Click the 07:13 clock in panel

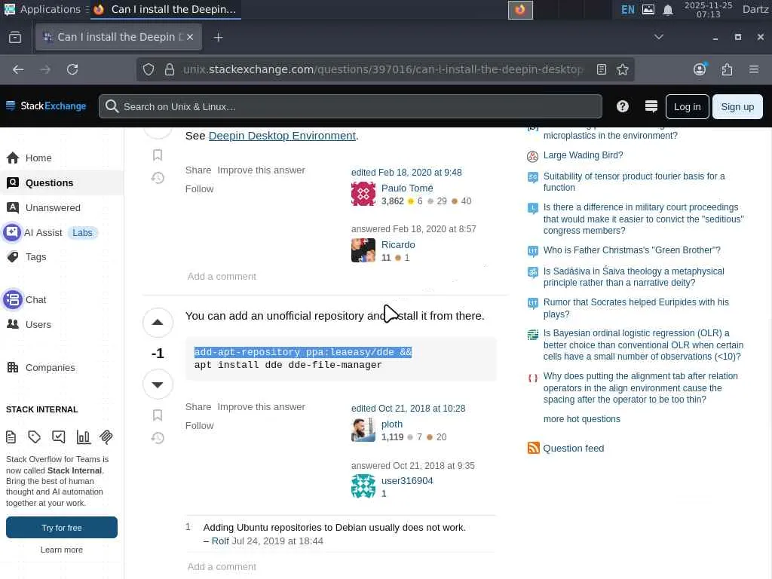[x=708, y=10]
